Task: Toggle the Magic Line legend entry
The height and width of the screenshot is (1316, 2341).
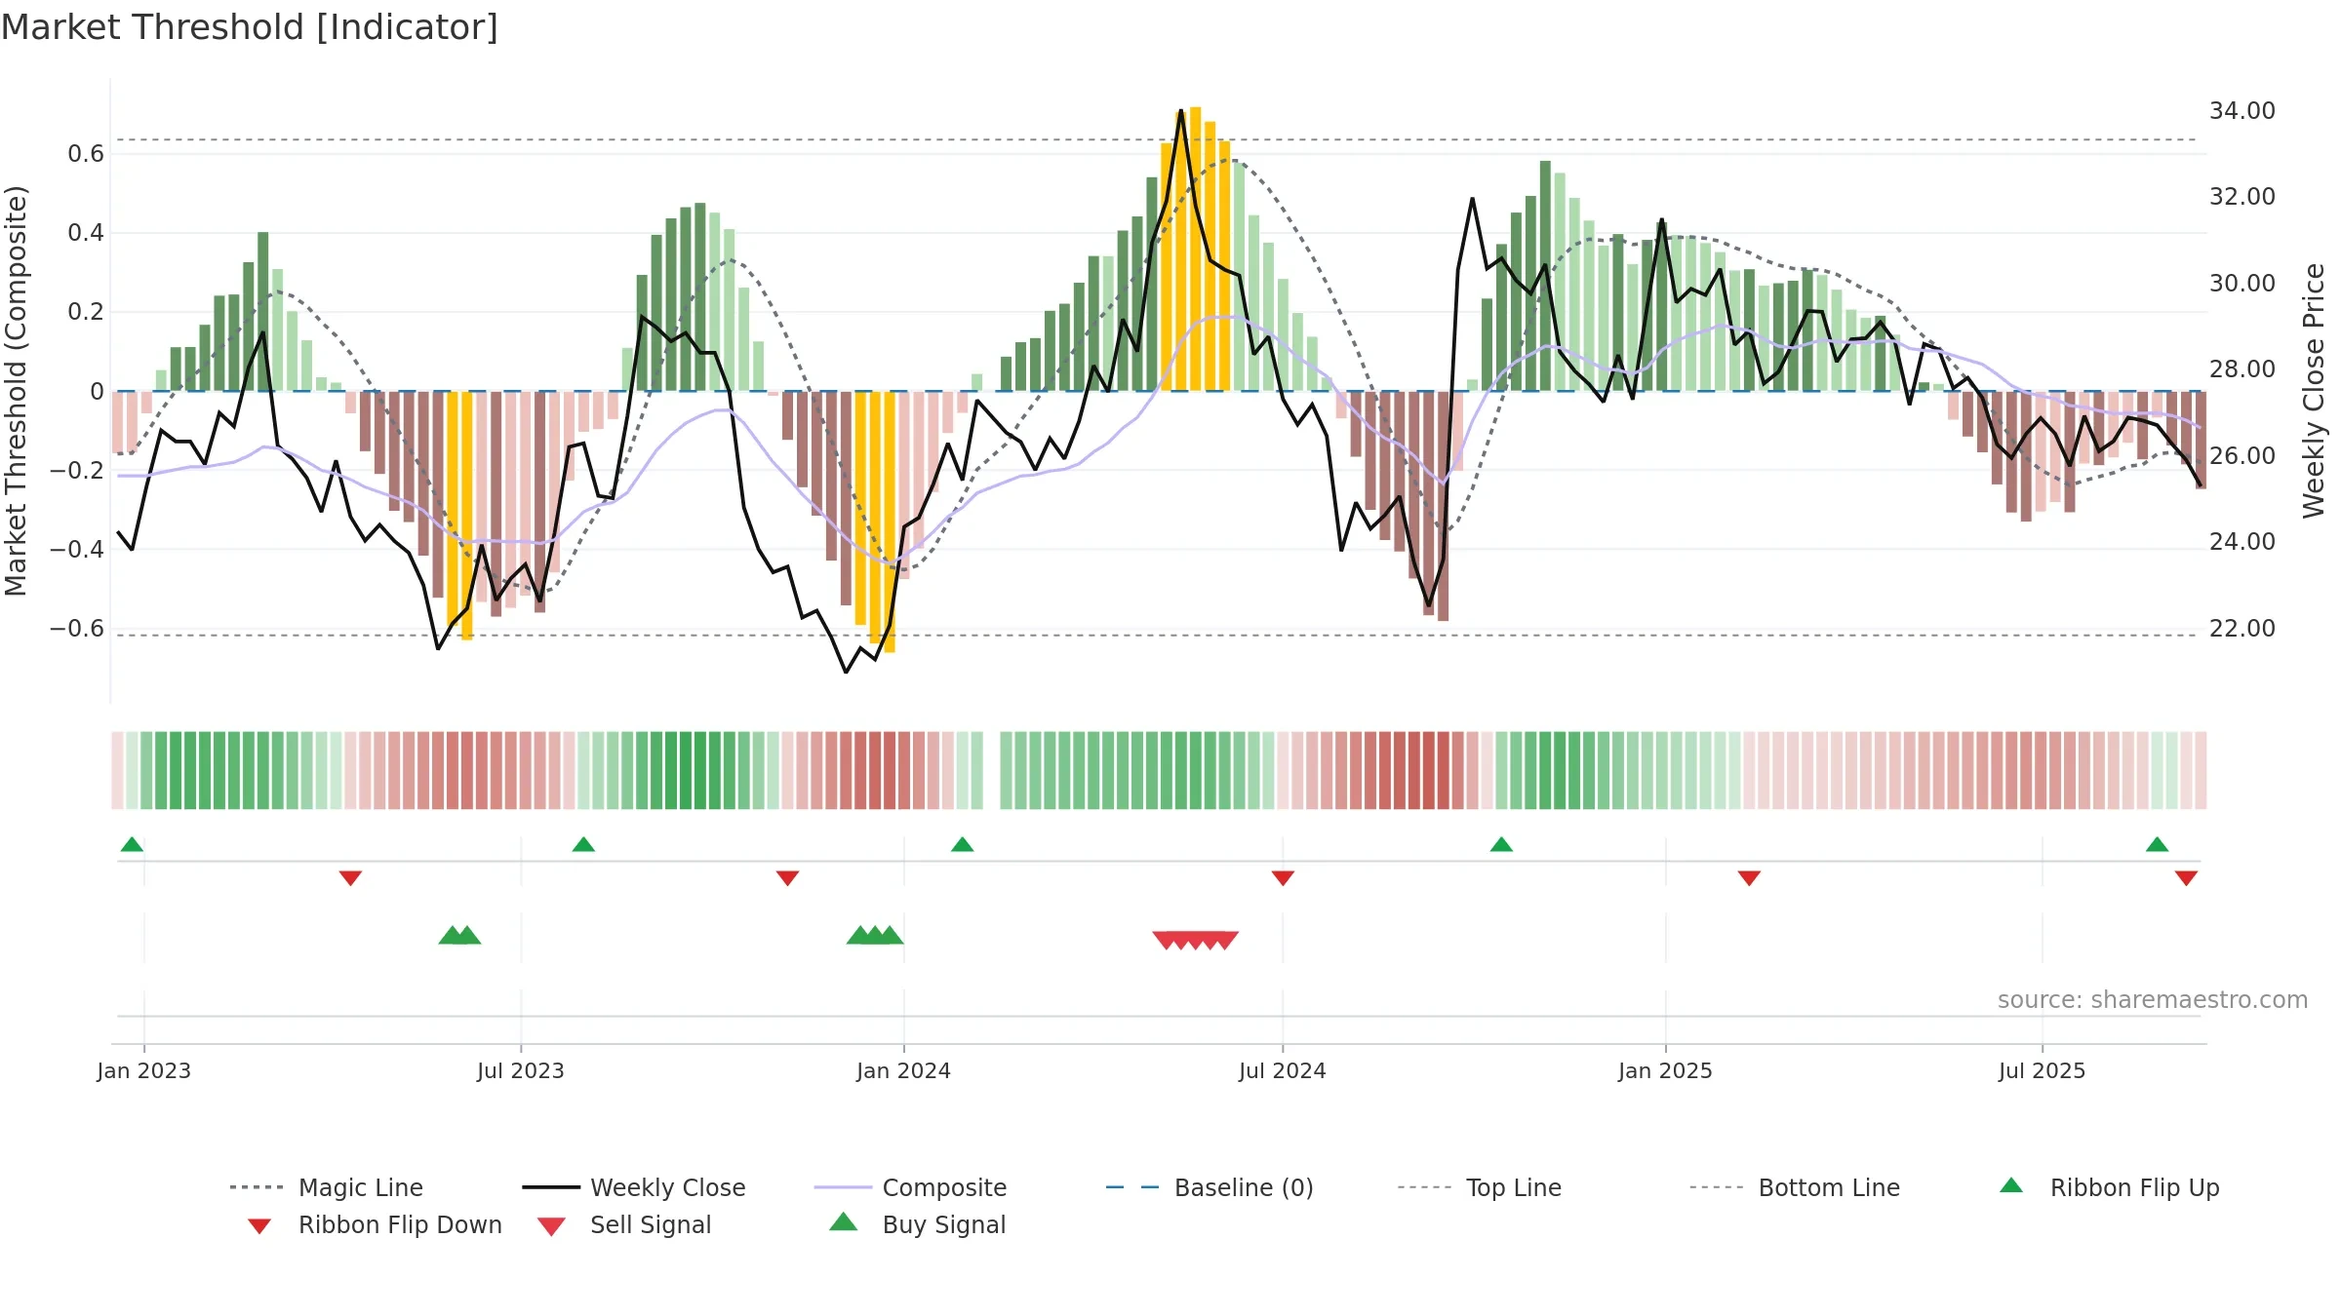Action: (x=327, y=1187)
